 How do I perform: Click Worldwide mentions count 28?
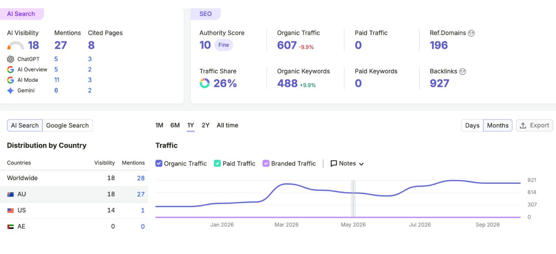coord(141,178)
